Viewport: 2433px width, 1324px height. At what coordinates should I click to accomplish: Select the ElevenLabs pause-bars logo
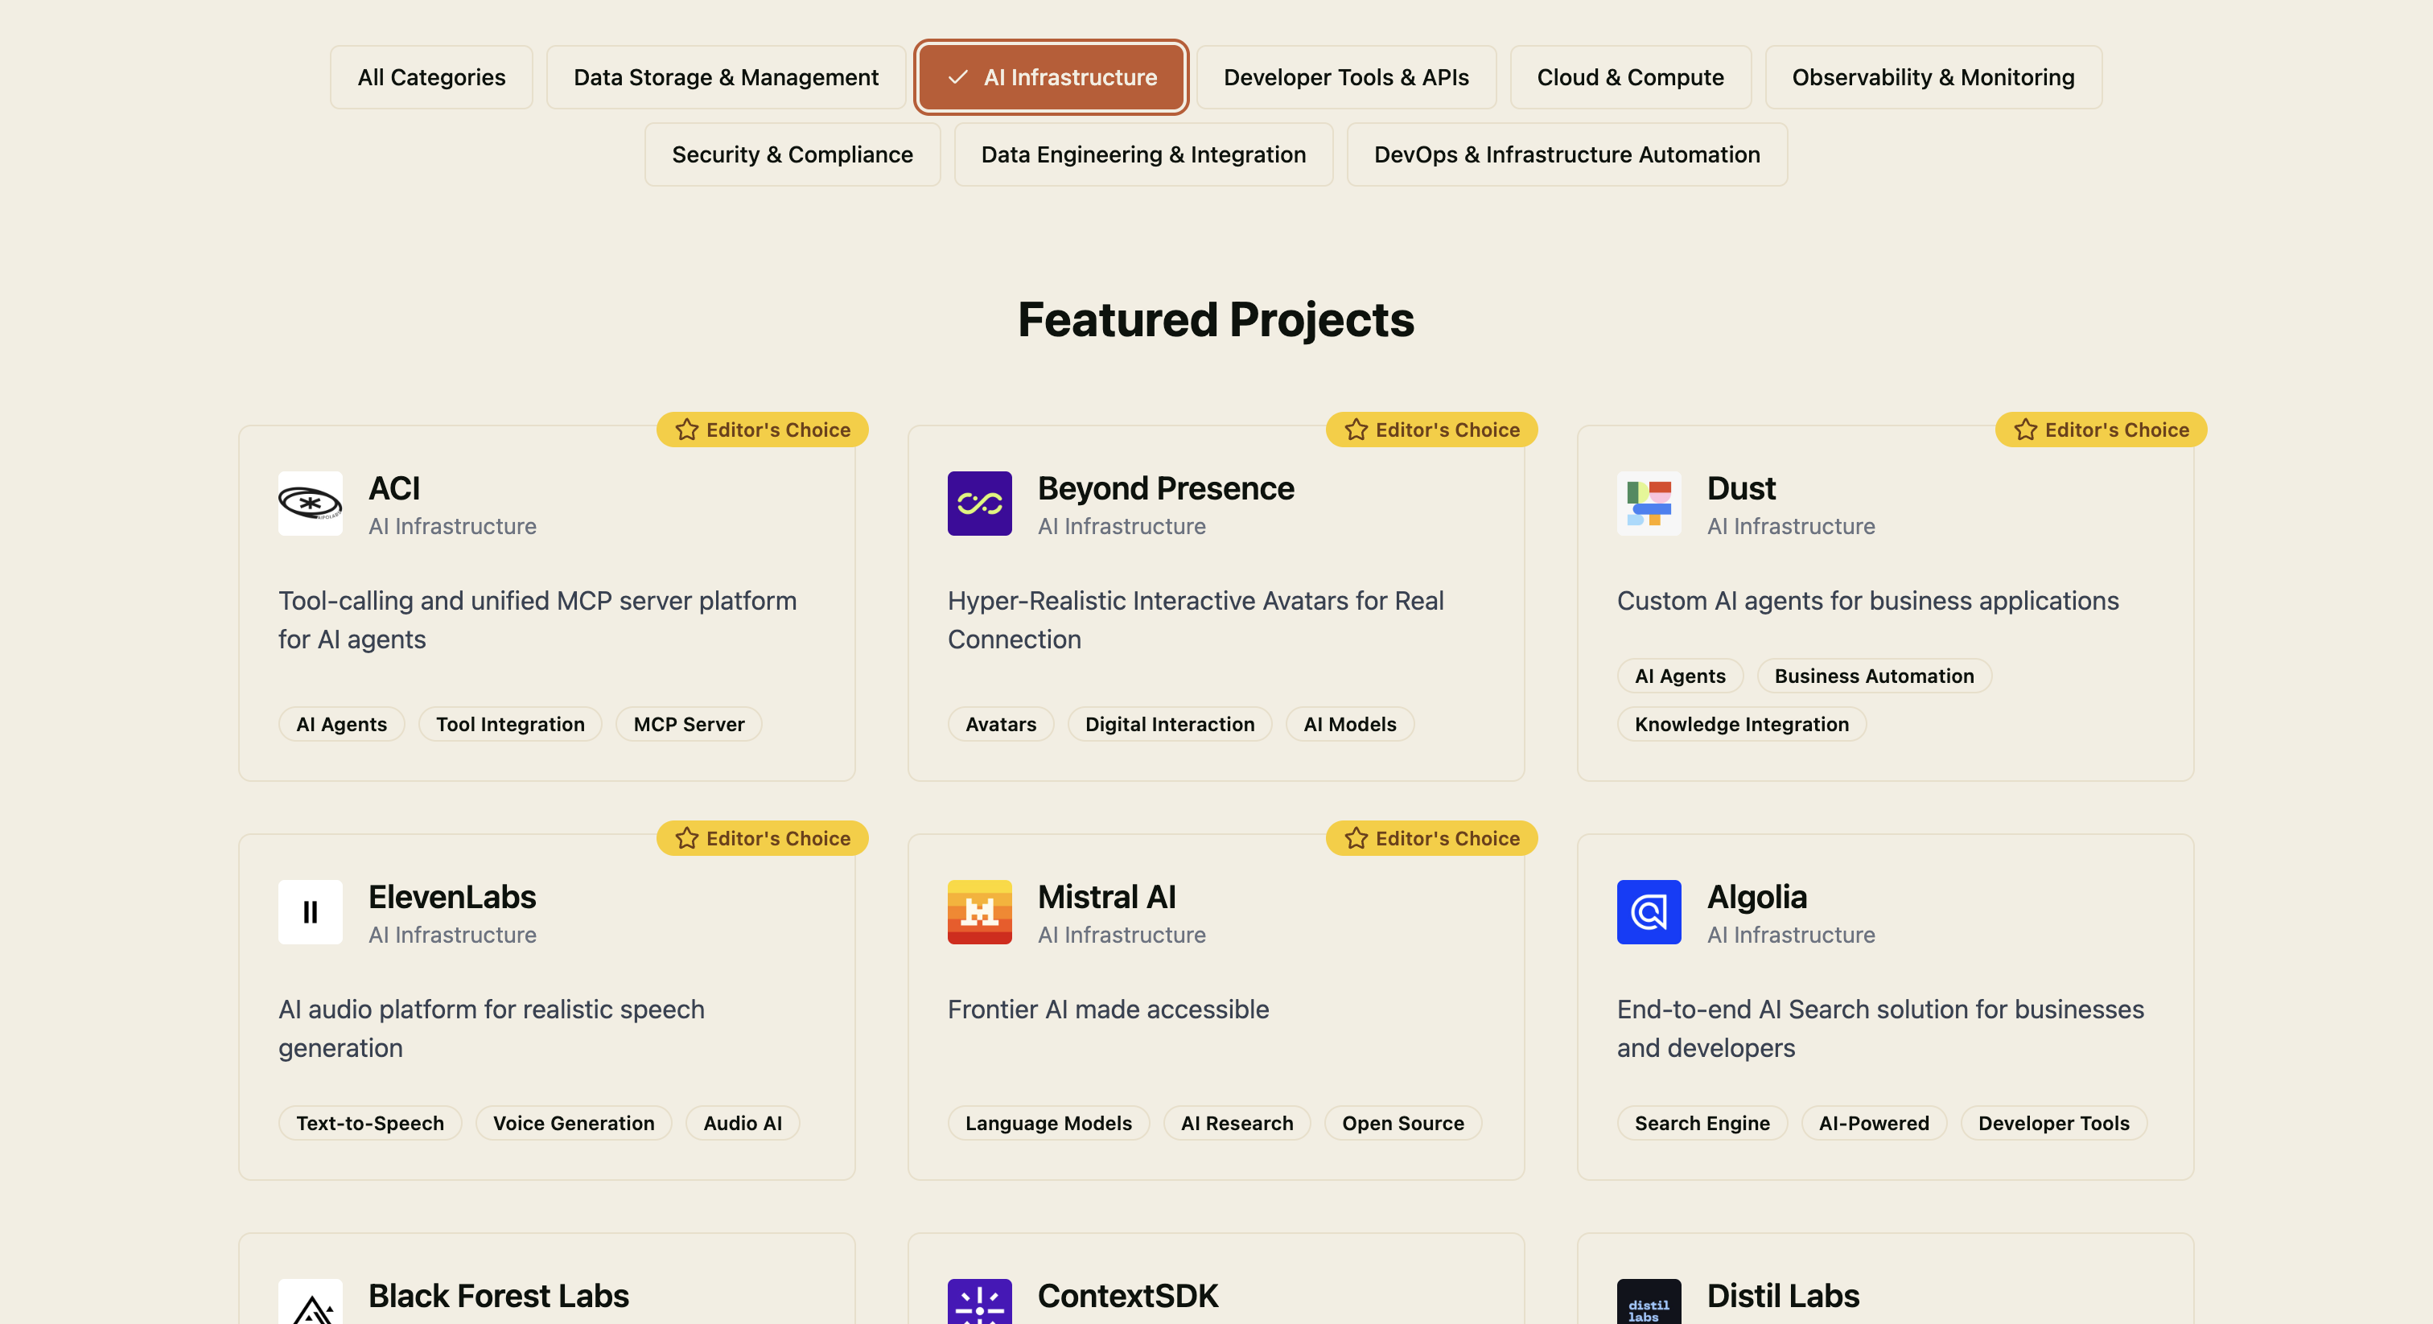(x=310, y=911)
